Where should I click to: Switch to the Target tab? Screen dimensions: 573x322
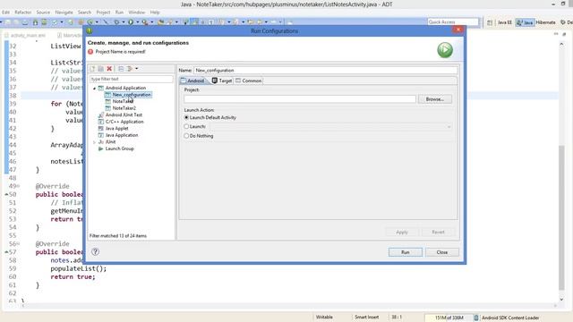coord(222,80)
